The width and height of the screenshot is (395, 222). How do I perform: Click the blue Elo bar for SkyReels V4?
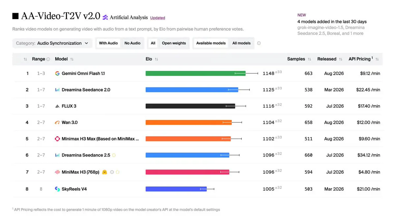[x=176, y=189]
